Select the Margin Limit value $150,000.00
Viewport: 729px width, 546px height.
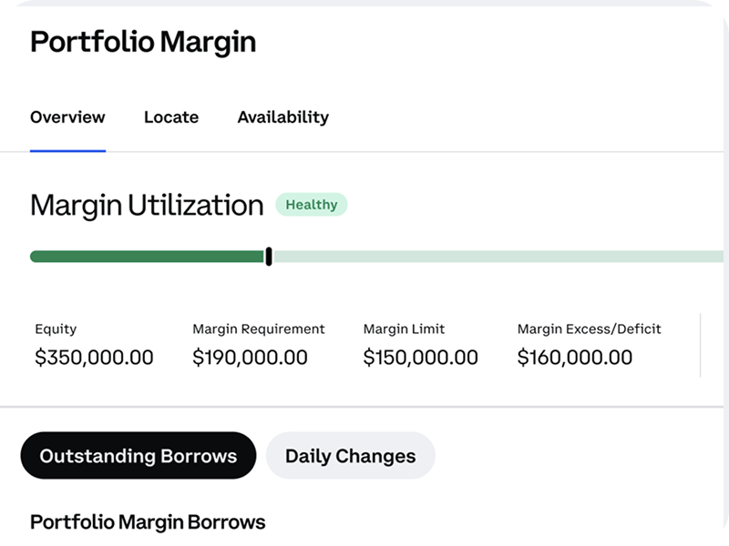coord(421,357)
